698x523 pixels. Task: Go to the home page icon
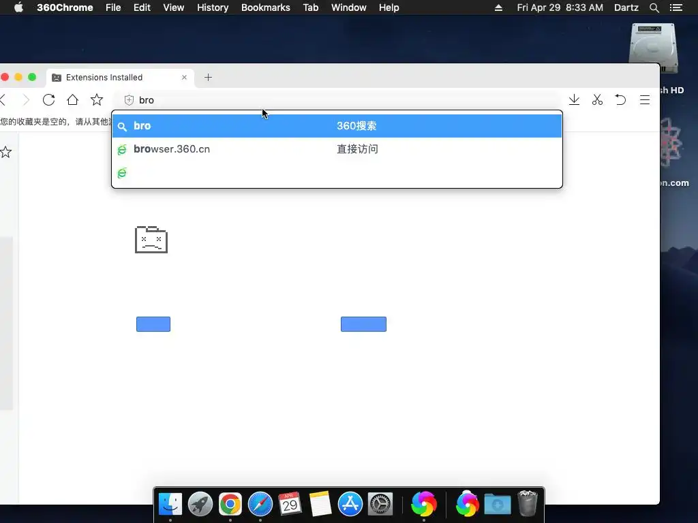(72, 99)
